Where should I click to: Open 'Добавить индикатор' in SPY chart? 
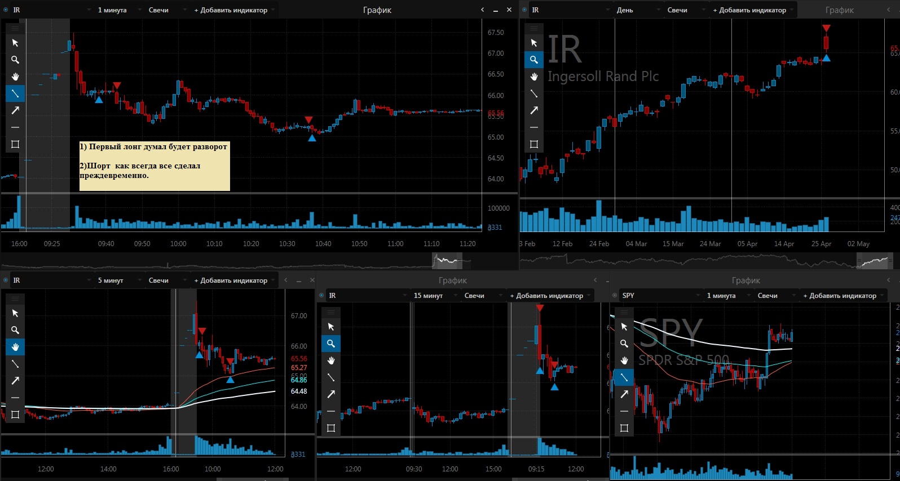pos(843,296)
